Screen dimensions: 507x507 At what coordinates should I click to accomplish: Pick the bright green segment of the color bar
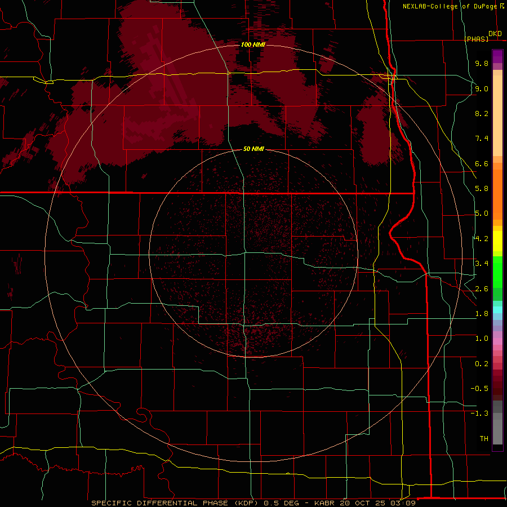tap(497, 273)
